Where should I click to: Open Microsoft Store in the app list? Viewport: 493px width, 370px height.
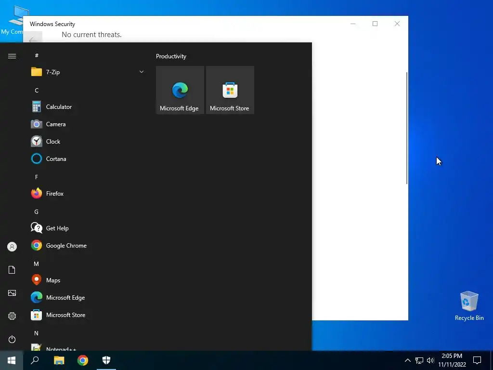coord(88,315)
